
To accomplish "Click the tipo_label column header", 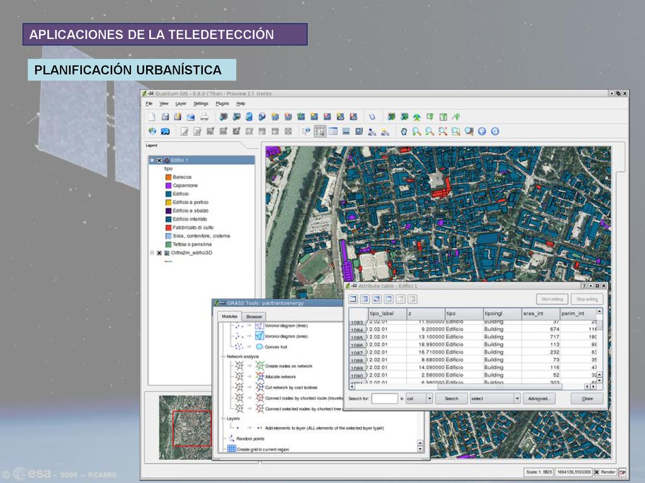I will click(x=387, y=313).
